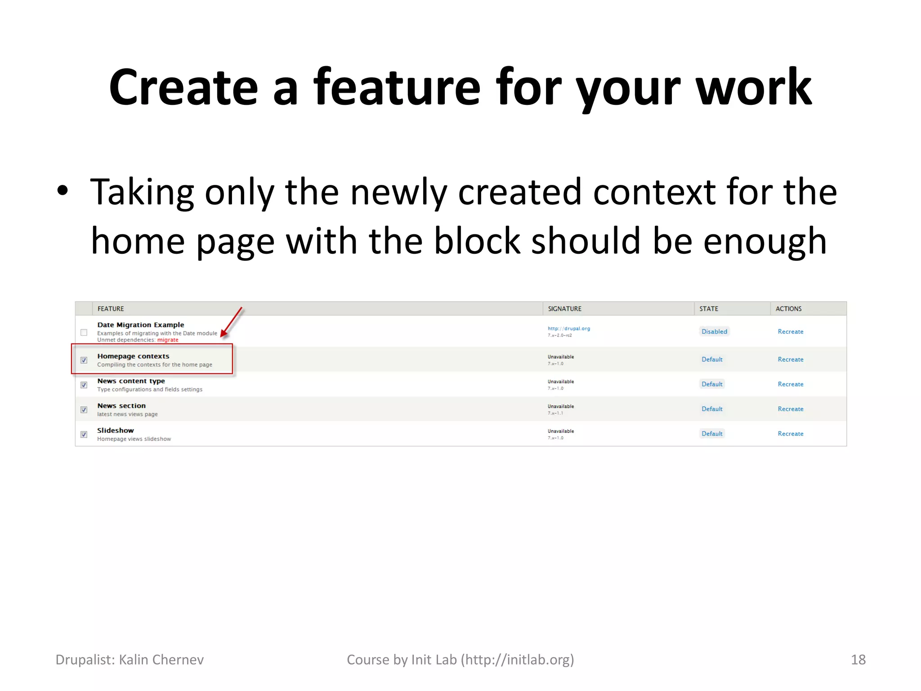The height and width of the screenshot is (691, 921).
Task: Click 'latest news views page' description
Action: pos(127,414)
